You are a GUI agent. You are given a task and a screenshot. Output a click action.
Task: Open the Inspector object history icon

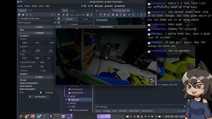coord(59,15)
